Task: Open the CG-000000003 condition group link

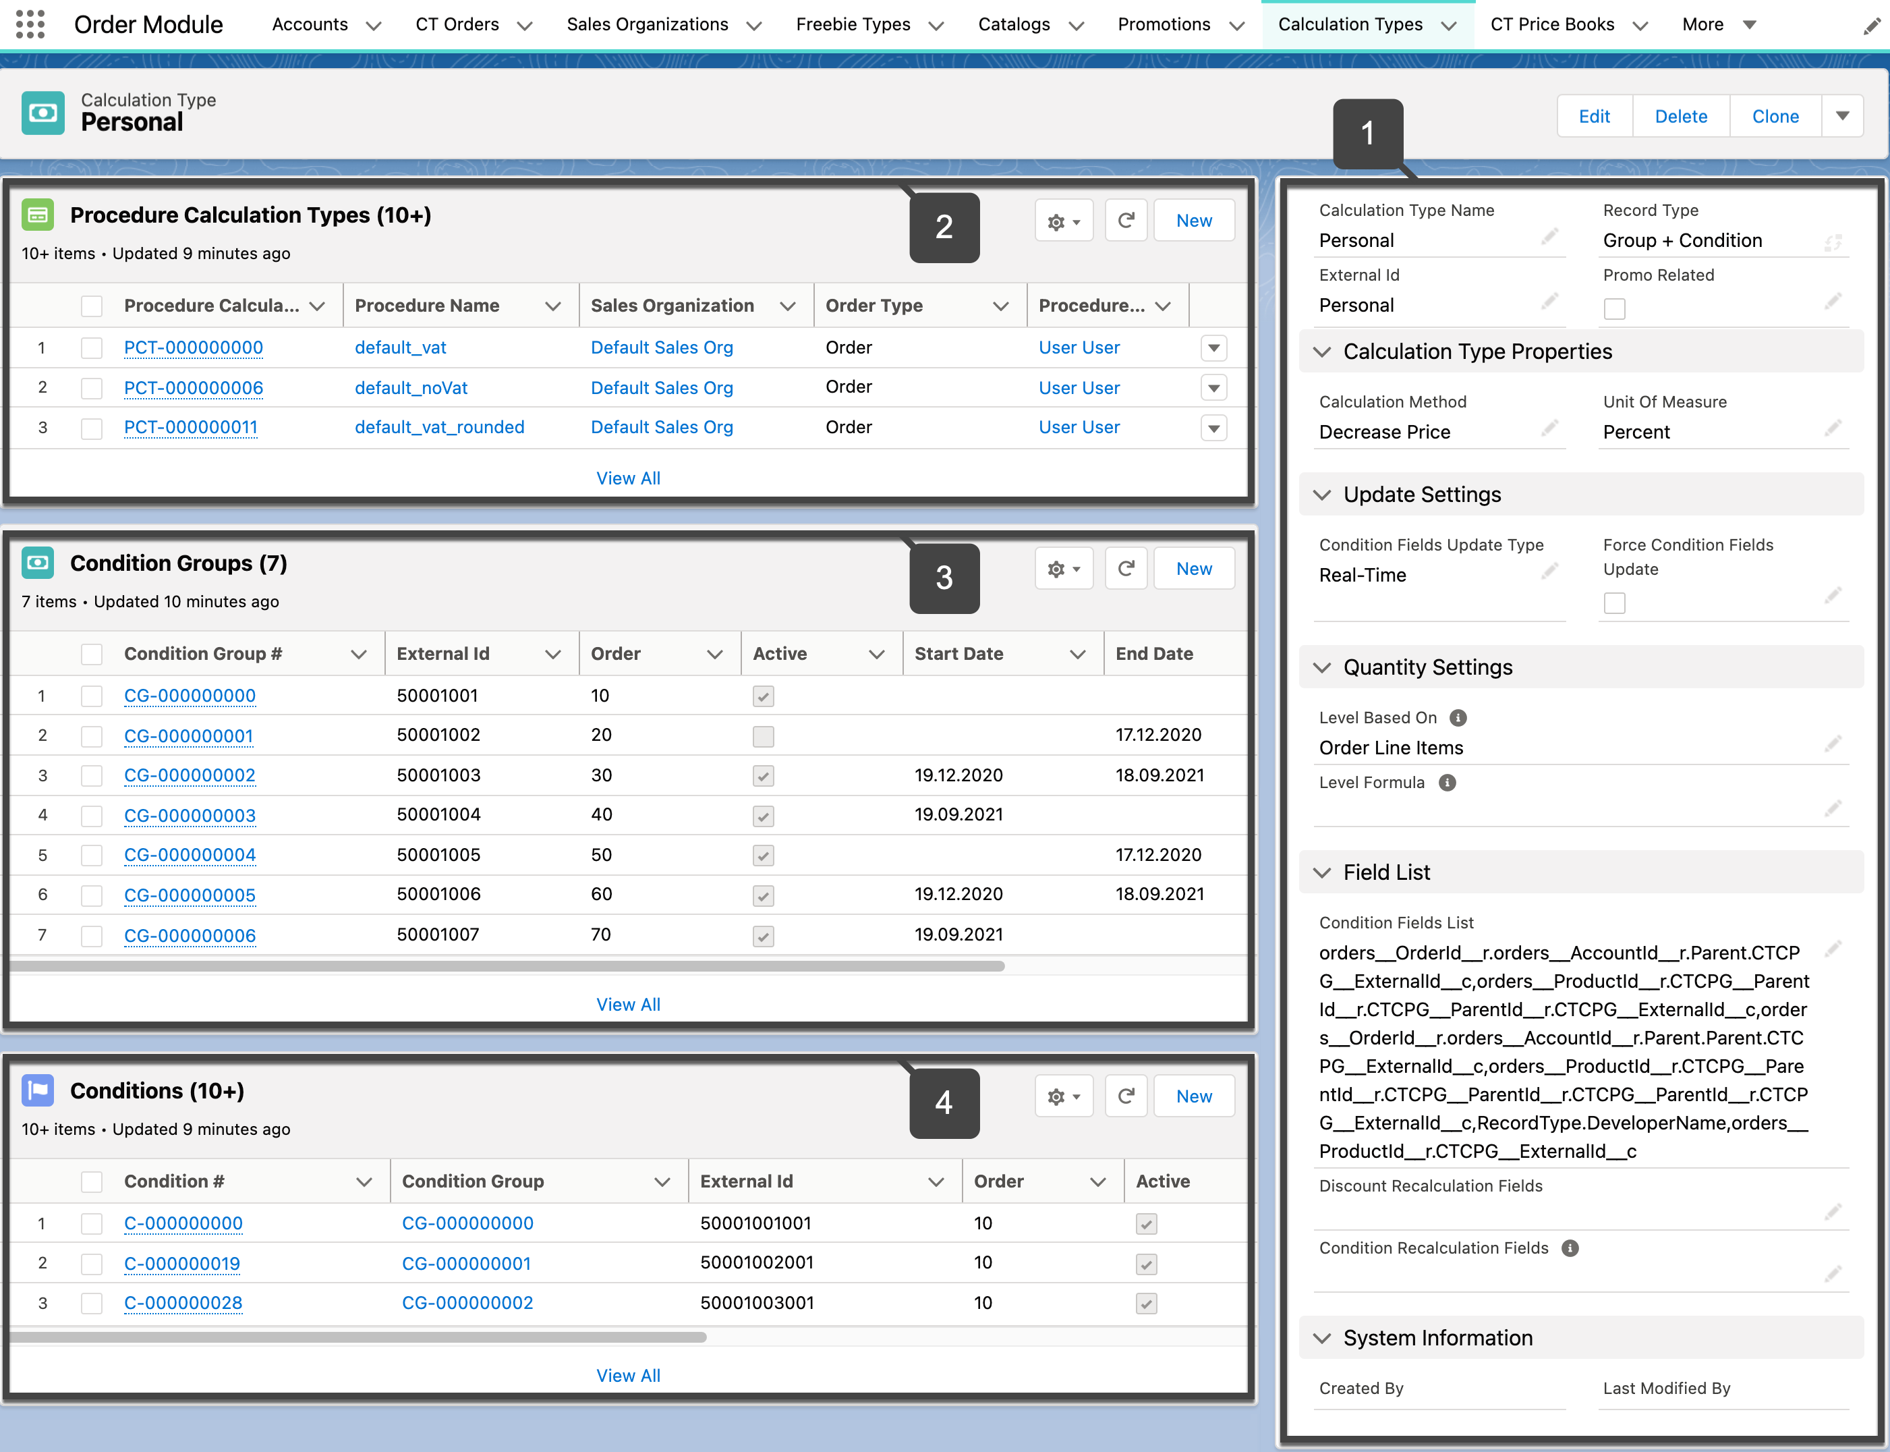Action: coord(190,815)
